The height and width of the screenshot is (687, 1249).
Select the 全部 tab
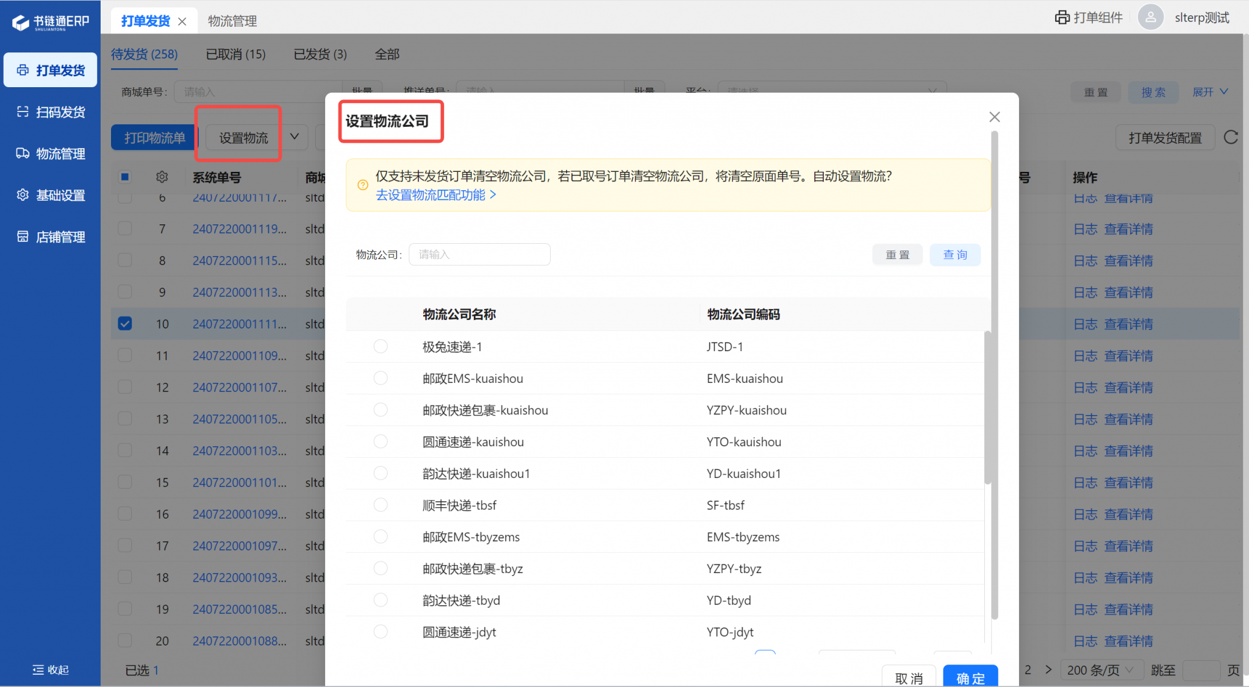(x=387, y=54)
